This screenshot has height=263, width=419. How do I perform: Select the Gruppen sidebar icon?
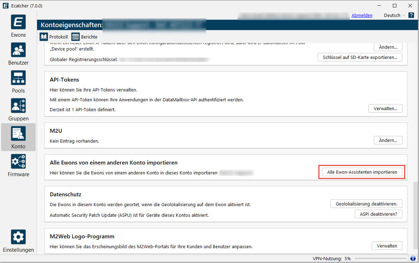coord(18,106)
